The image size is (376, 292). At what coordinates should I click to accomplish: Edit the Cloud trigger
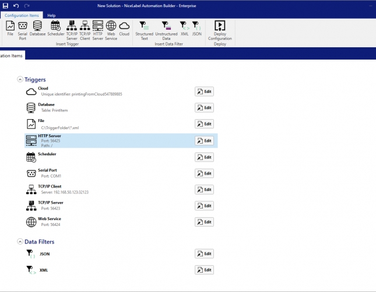(x=204, y=92)
